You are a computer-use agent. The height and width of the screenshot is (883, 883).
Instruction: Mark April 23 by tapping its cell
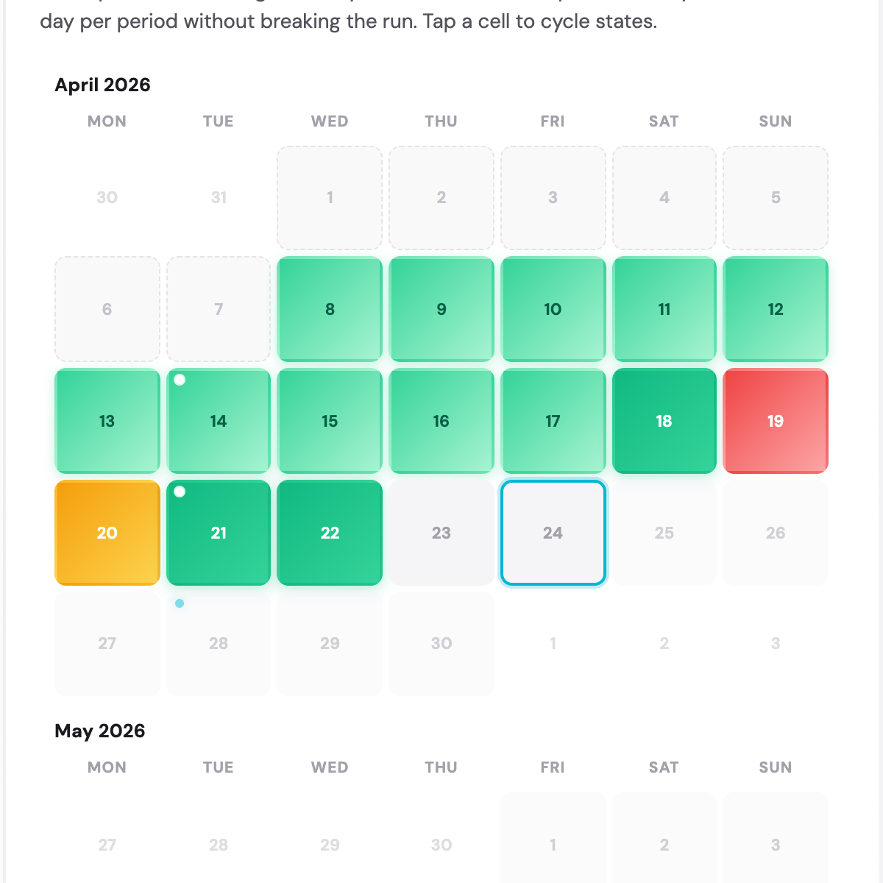[x=441, y=532]
